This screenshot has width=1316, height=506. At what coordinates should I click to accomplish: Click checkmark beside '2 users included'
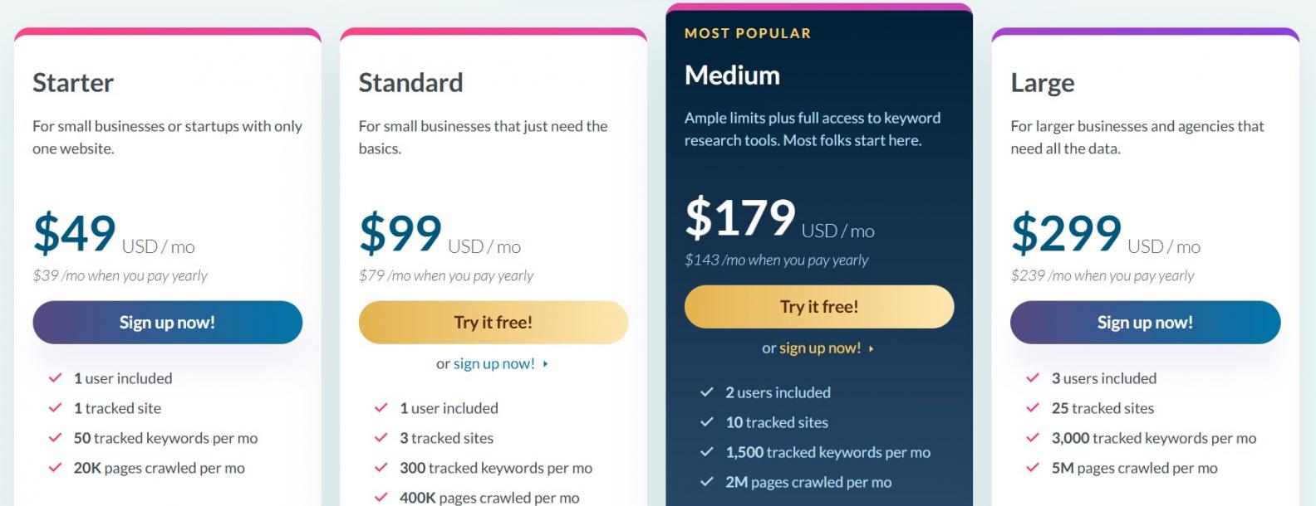click(707, 392)
